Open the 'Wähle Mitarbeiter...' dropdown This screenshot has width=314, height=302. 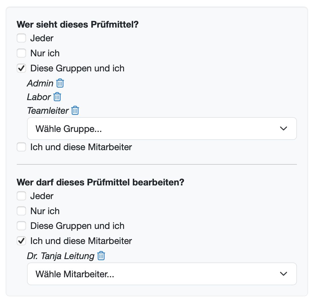click(x=162, y=274)
